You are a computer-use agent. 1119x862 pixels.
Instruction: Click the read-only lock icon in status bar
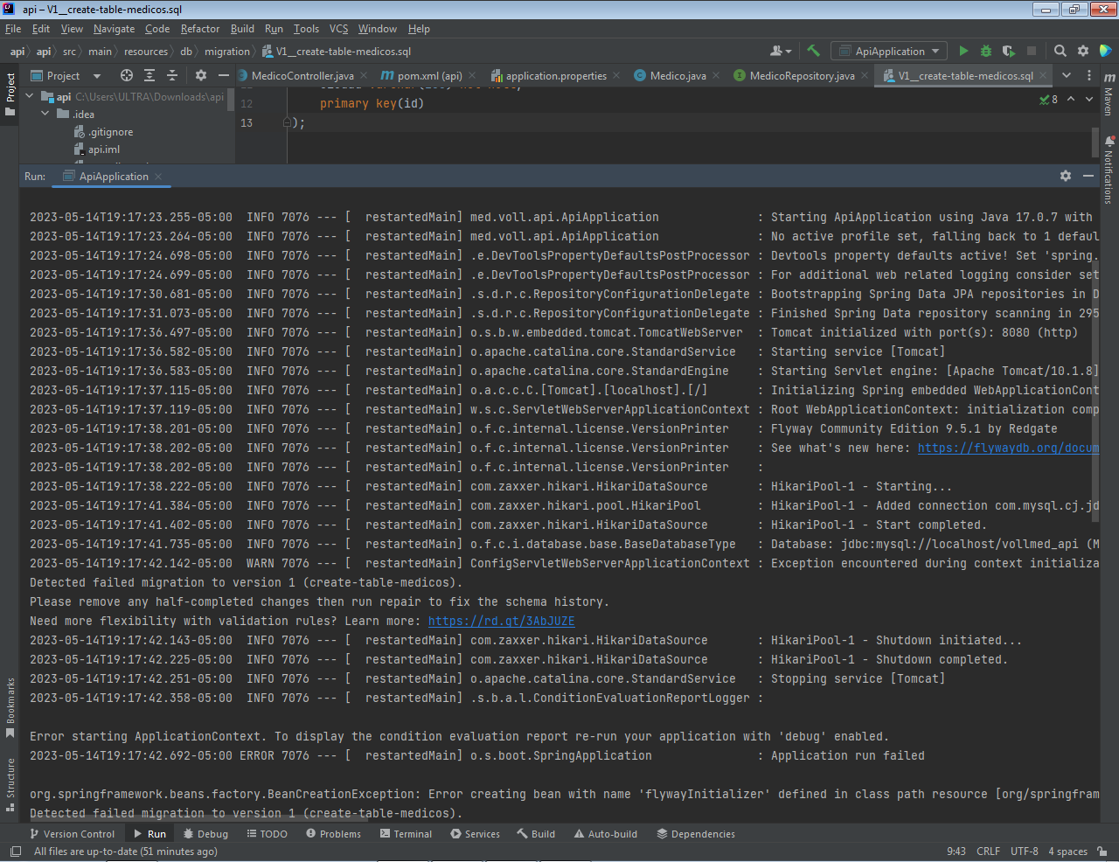pyautogui.click(x=1102, y=851)
